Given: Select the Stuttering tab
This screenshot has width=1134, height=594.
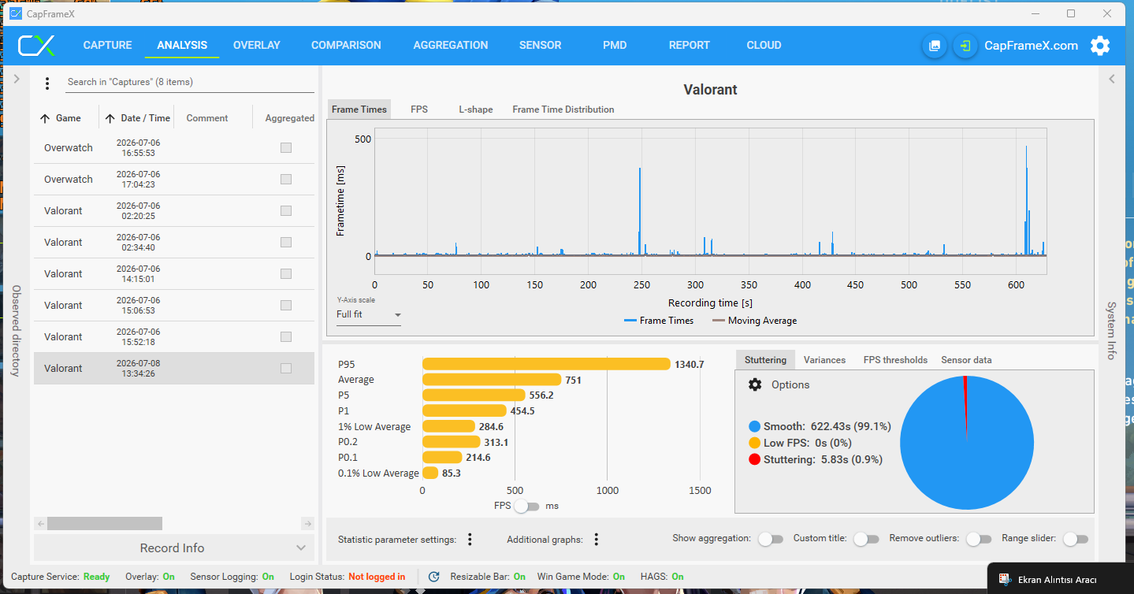Looking at the screenshot, I should (x=765, y=360).
